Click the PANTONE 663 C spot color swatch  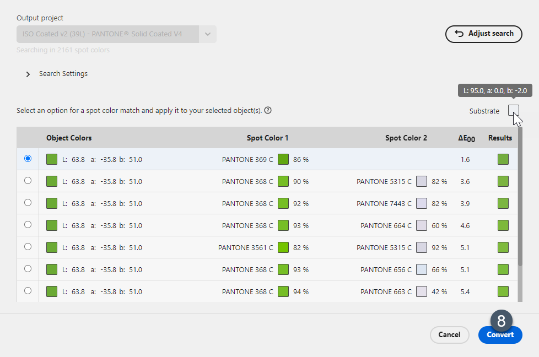[x=422, y=291]
